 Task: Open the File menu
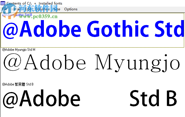4,9
